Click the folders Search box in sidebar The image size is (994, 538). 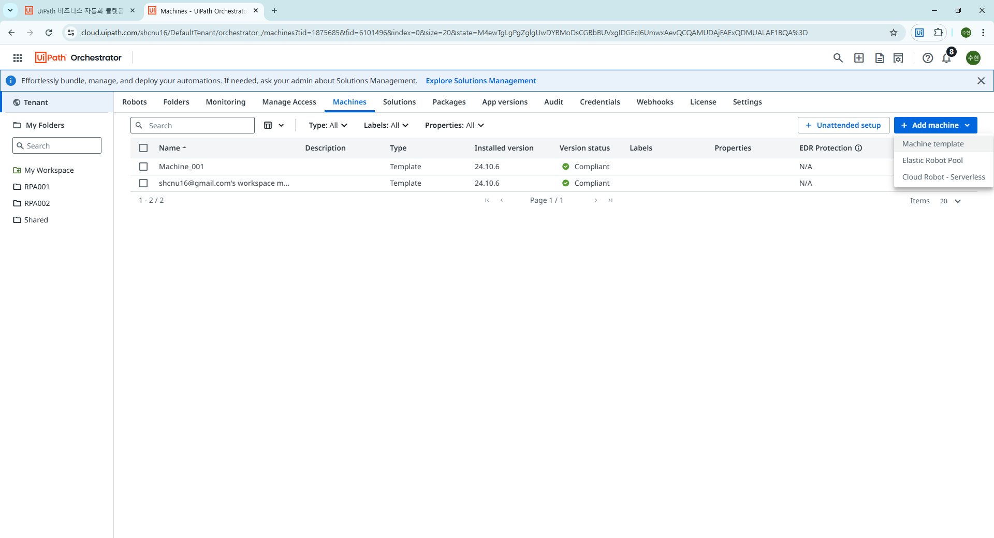(57, 145)
